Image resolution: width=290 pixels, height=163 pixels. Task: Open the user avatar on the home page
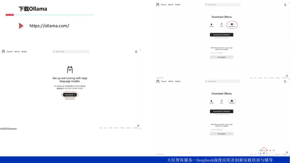(x=136, y=52)
